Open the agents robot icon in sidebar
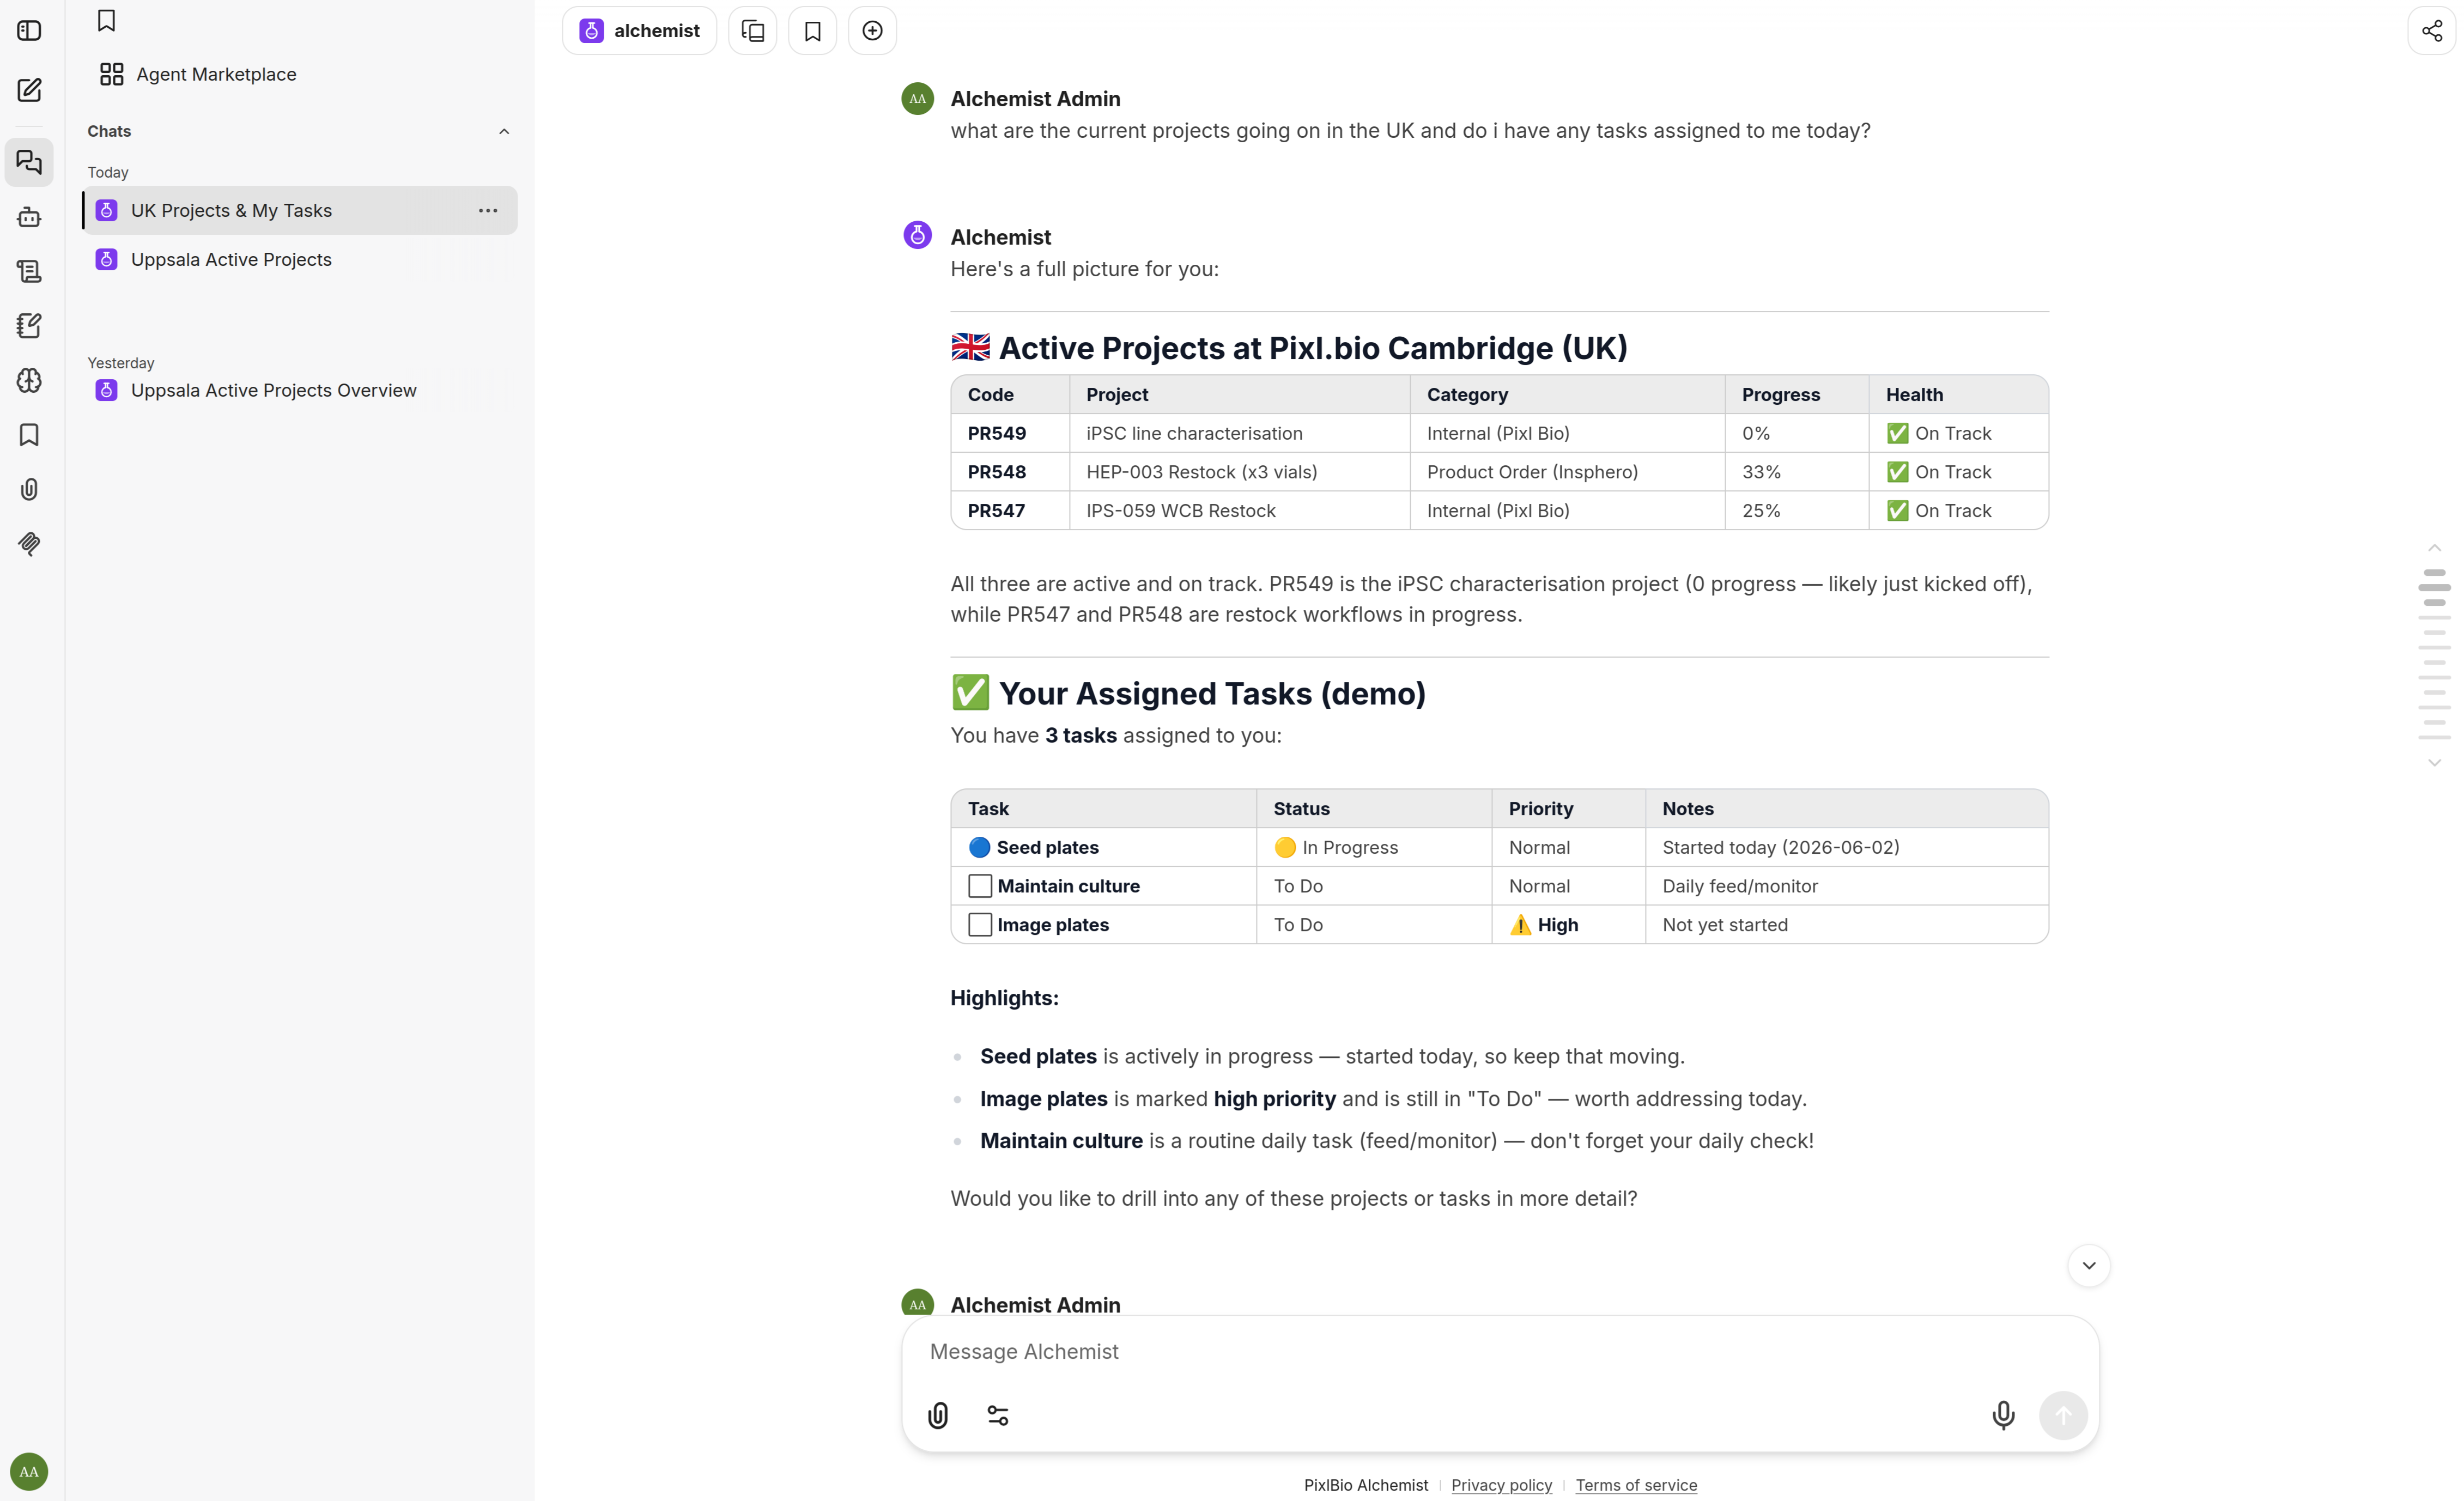Image resolution: width=2464 pixels, height=1501 pixels. click(29, 217)
